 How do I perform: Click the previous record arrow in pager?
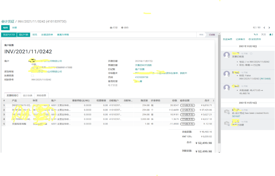(264, 28)
